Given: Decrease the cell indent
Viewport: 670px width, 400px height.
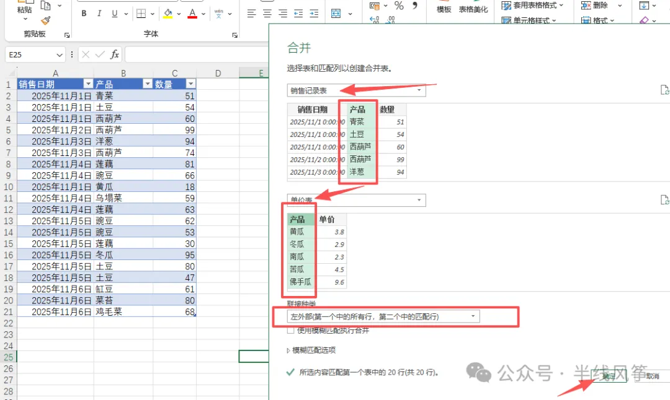Looking at the screenshot, I should (x=298, y=14).
